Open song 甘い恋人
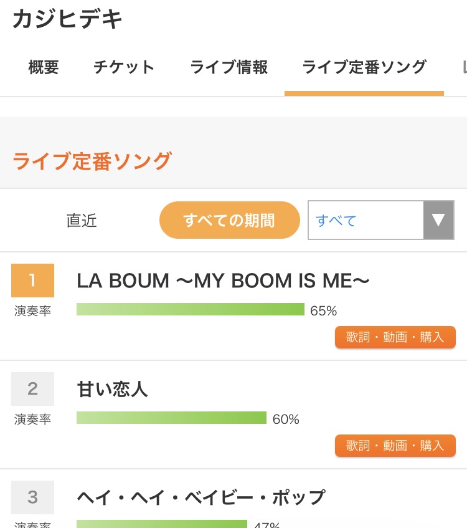 click(x=112, y=389)
